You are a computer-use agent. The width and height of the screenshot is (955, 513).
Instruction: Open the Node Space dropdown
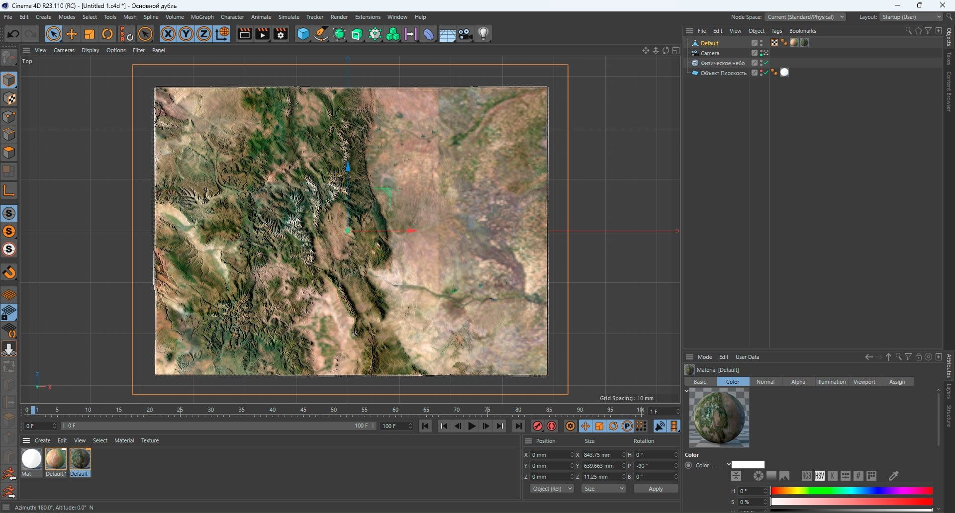805,17
